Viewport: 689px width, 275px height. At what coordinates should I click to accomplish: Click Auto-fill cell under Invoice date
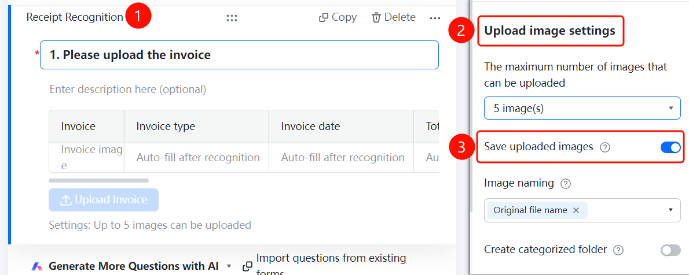(x=341, y=158)
